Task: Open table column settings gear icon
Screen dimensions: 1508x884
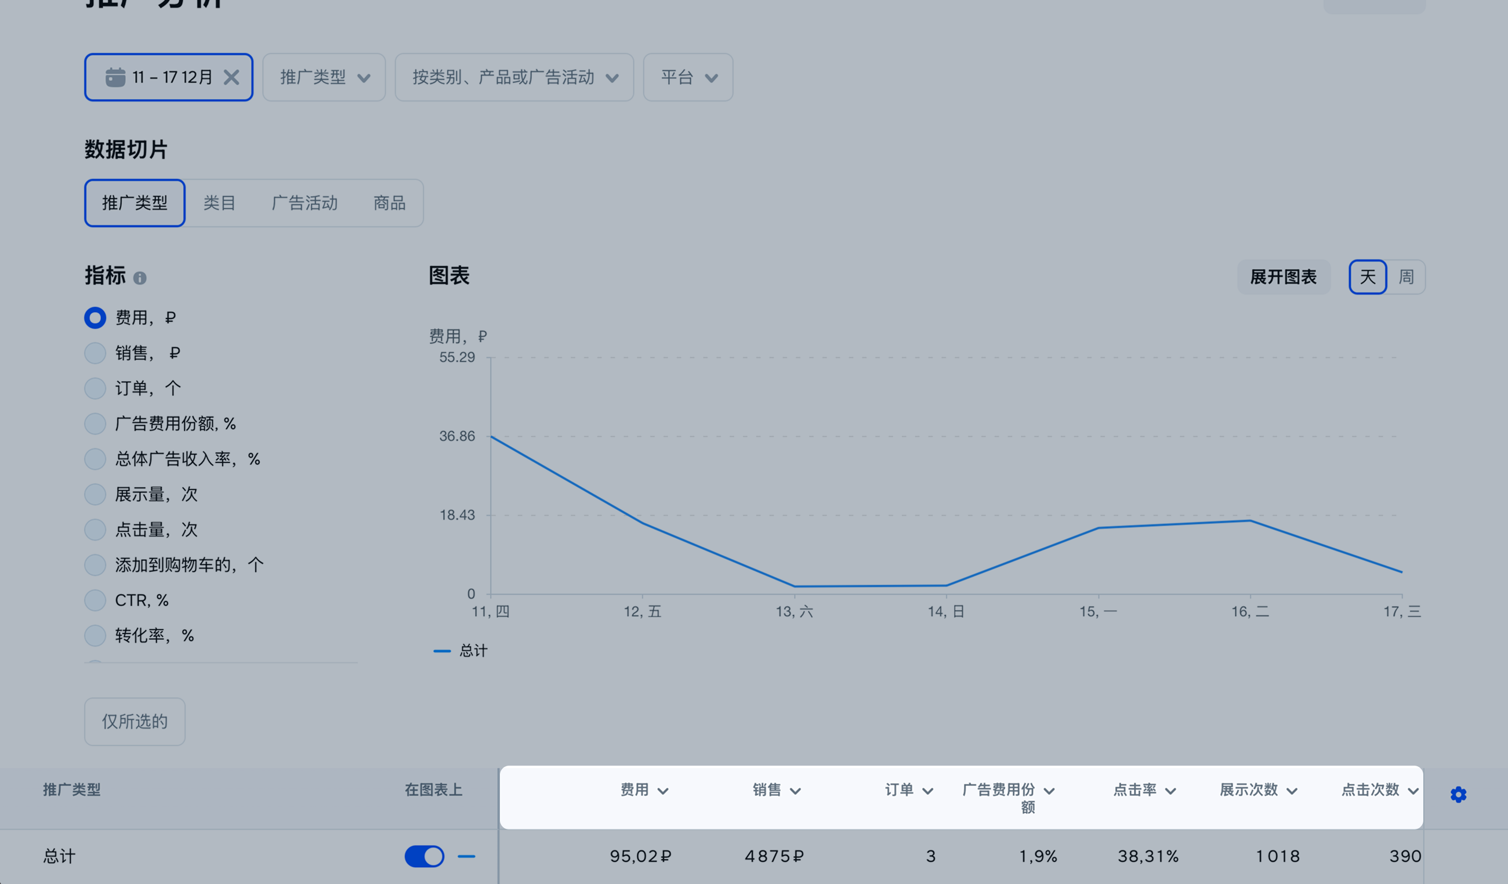Action: [1458, 795]
